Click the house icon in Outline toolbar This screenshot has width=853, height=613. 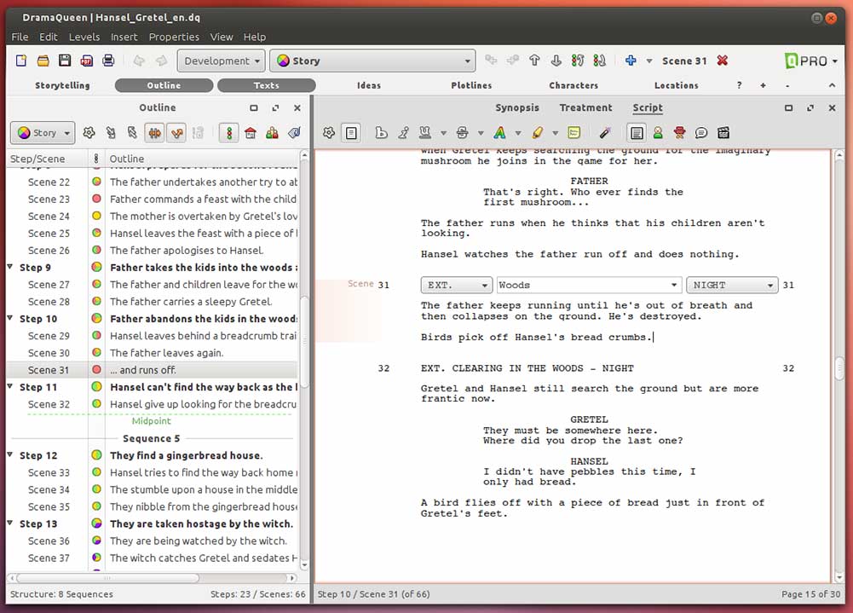251,133
